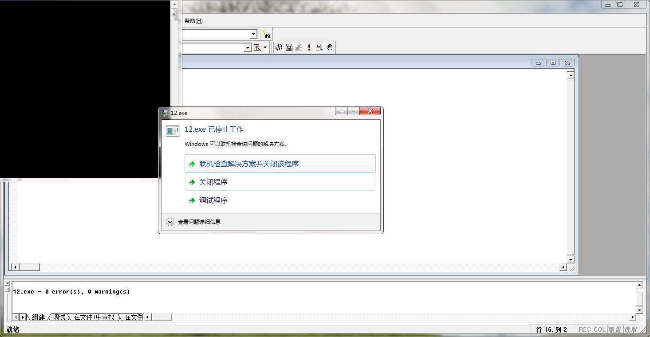Click editor horizontal scrollbar right arrow

tap(563, 267)
